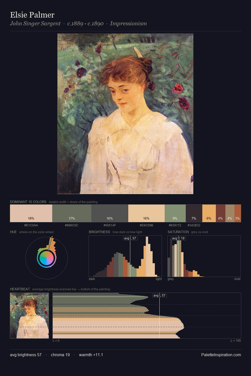Click artist name 'John Singer Sargent'
This screenshot has width=251, height=376.
35,24
